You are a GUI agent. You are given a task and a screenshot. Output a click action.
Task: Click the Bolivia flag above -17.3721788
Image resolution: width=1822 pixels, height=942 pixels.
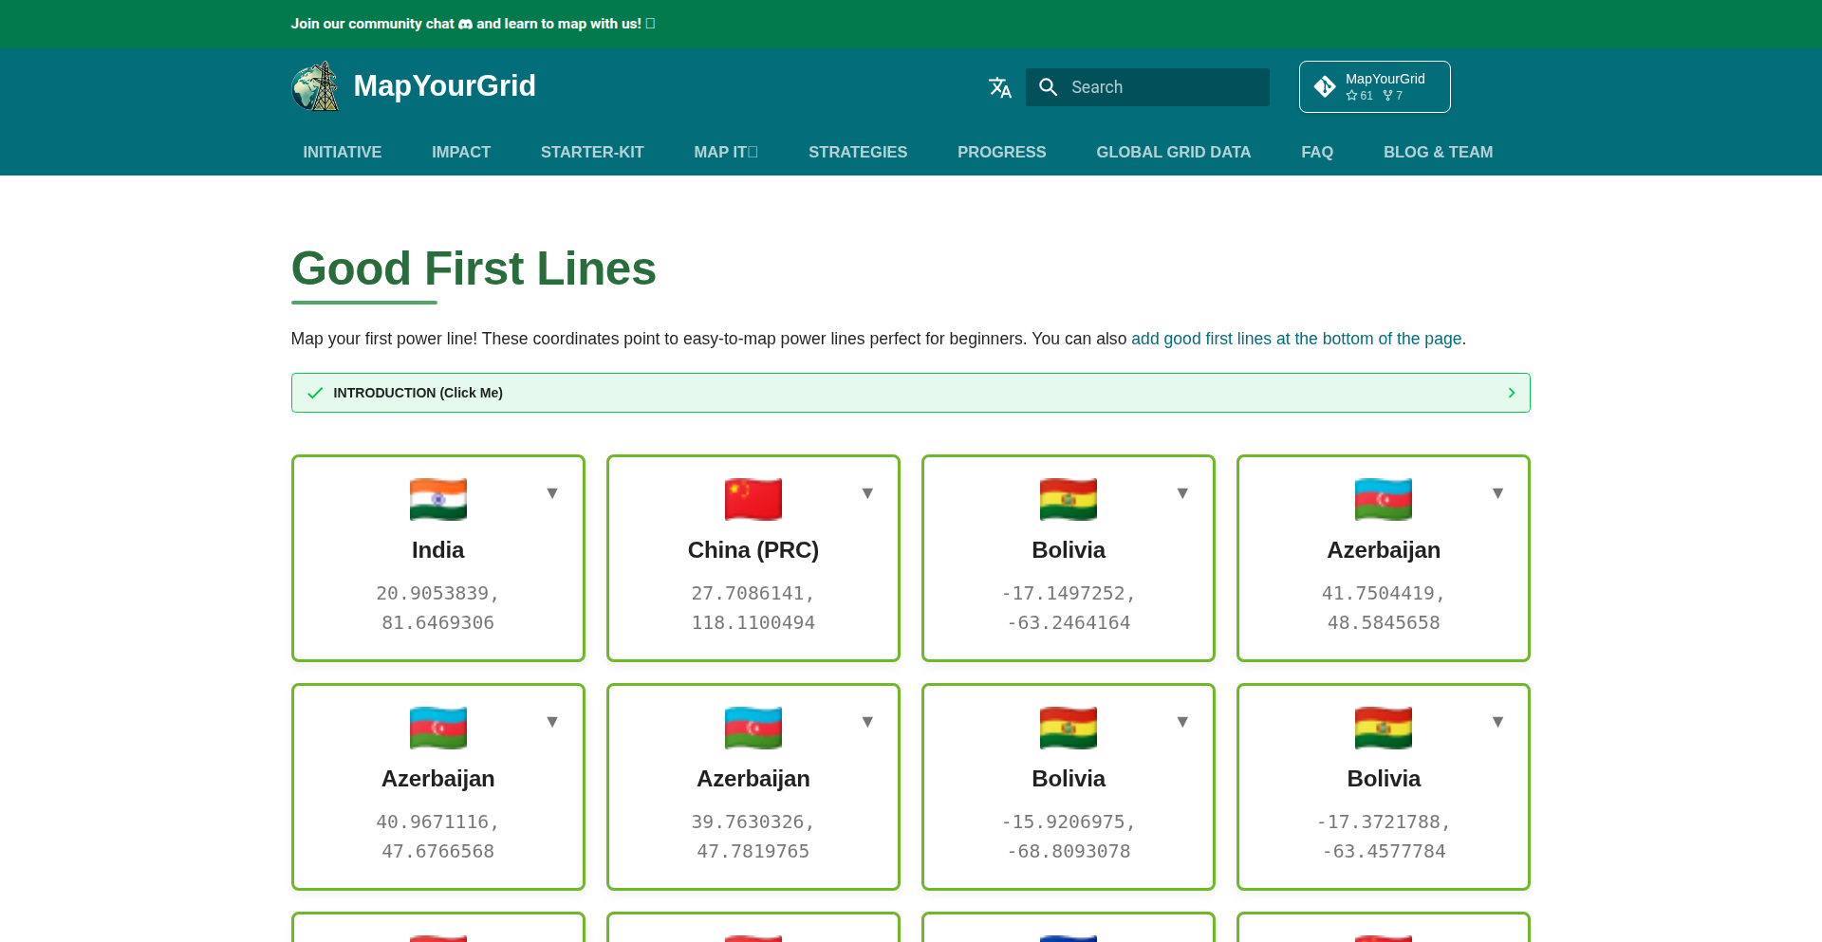coord(1384,728)
